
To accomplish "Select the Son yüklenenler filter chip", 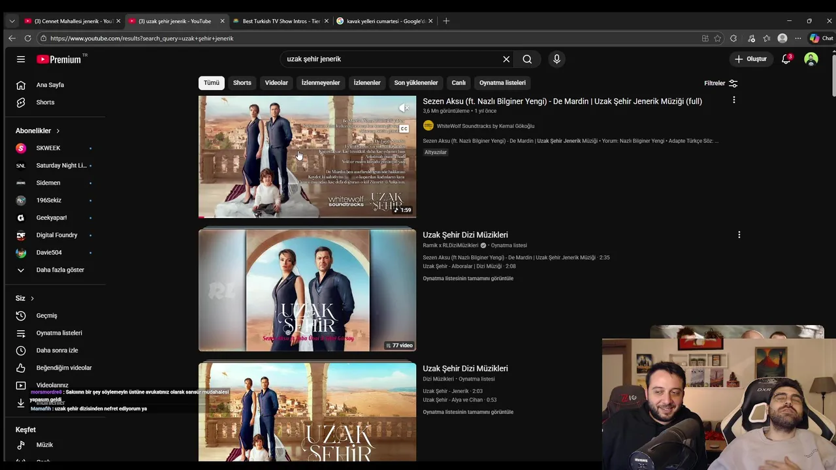I will [416, 83].
